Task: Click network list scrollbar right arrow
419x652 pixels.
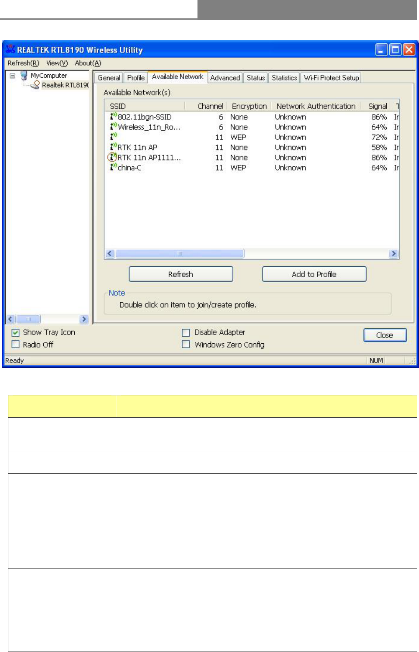Action: coord(394,254)
